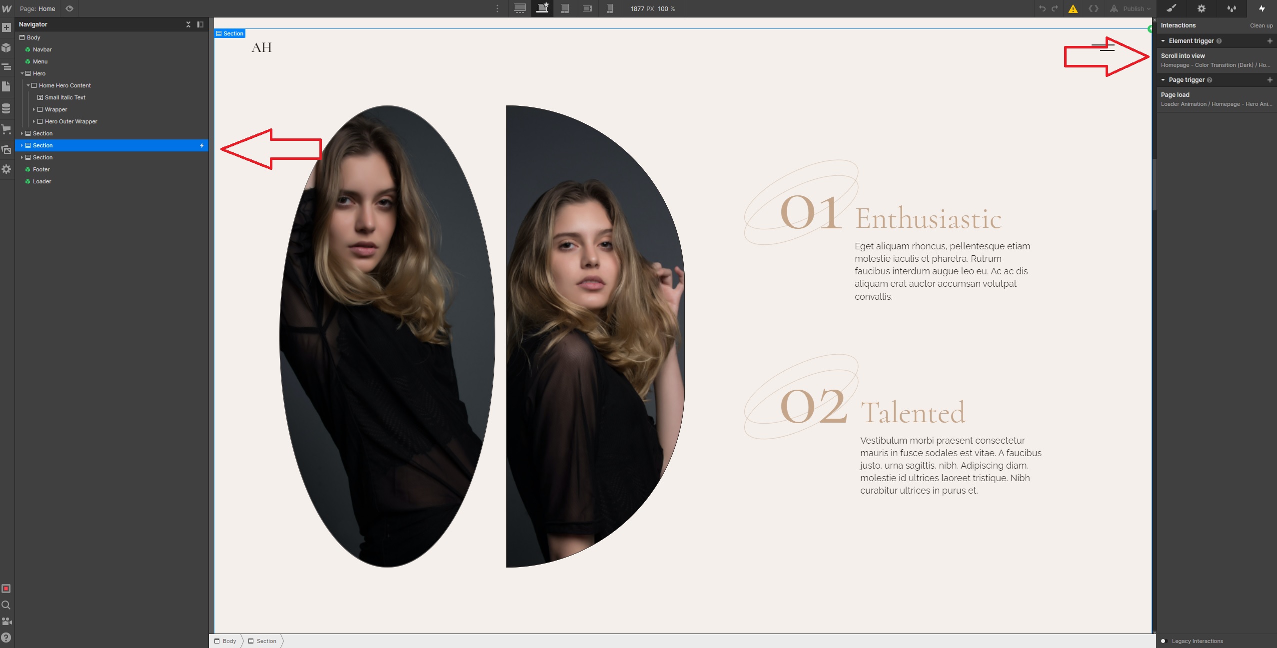Switch to the Style brush tab
The height and width of the screenshot is (648, 1277).
(x=1172, y=8)
